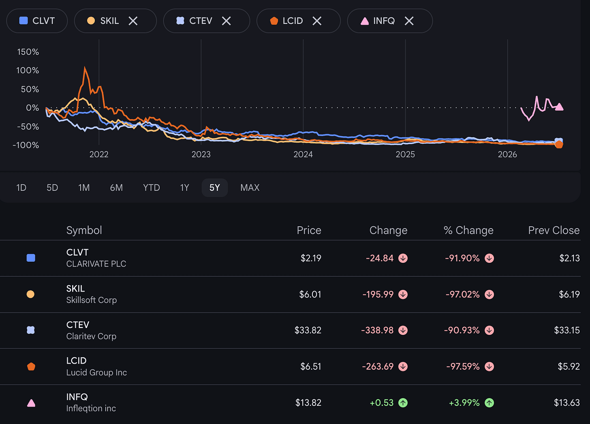The height and width of the screenshot is (424, 590).
Task: Open the CTEV symbol link in table
Action: pos(78,325)
